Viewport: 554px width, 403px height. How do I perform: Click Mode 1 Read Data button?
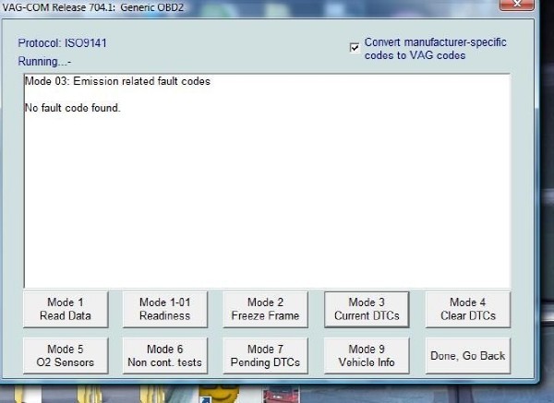click(x=66, y=309)
